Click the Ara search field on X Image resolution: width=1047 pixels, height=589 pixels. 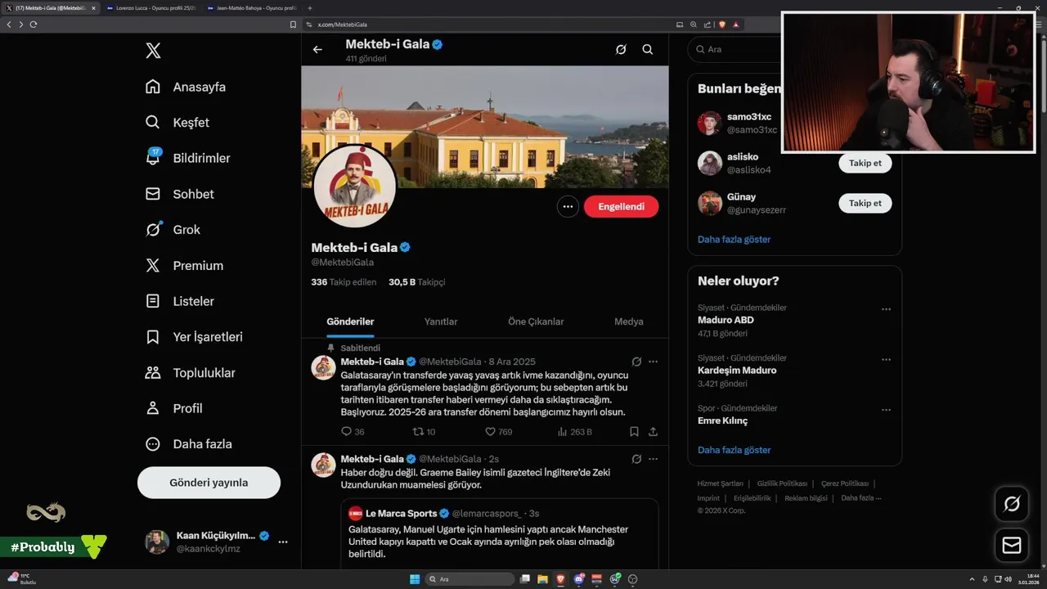[736, 49]
